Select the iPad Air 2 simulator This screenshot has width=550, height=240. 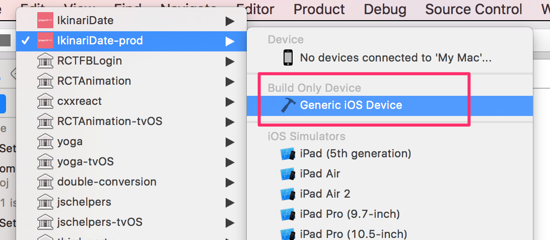(x=325, y=194)
